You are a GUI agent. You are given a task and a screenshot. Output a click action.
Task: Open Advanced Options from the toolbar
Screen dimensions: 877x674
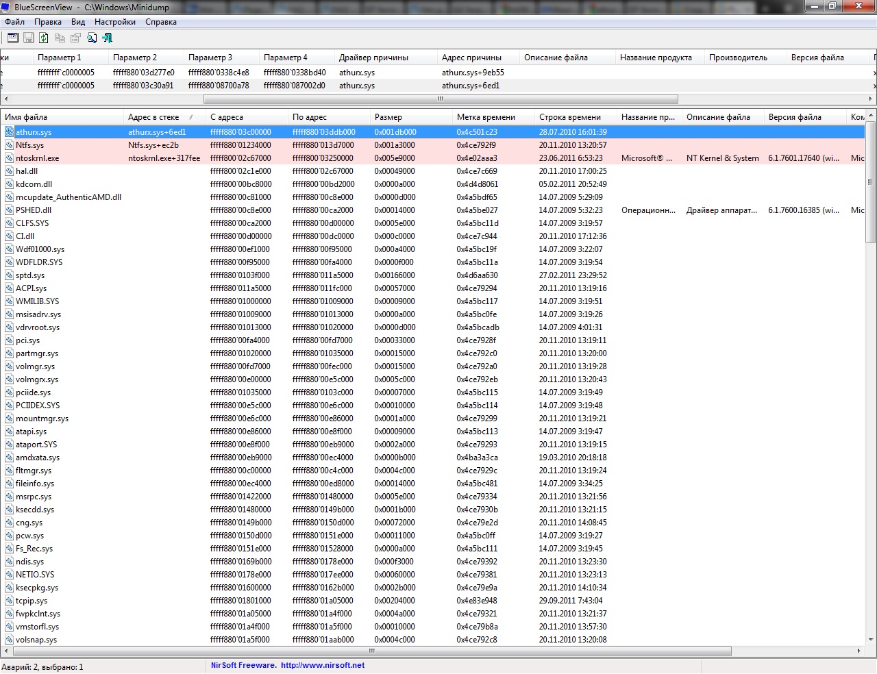(x=13, y=38)
